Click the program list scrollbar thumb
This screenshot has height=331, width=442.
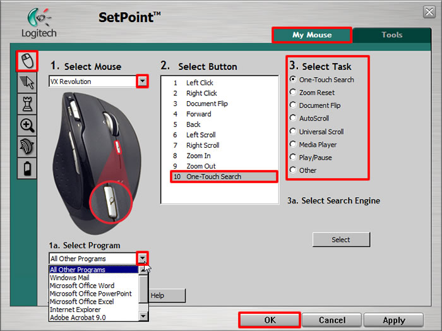point(143,289)
